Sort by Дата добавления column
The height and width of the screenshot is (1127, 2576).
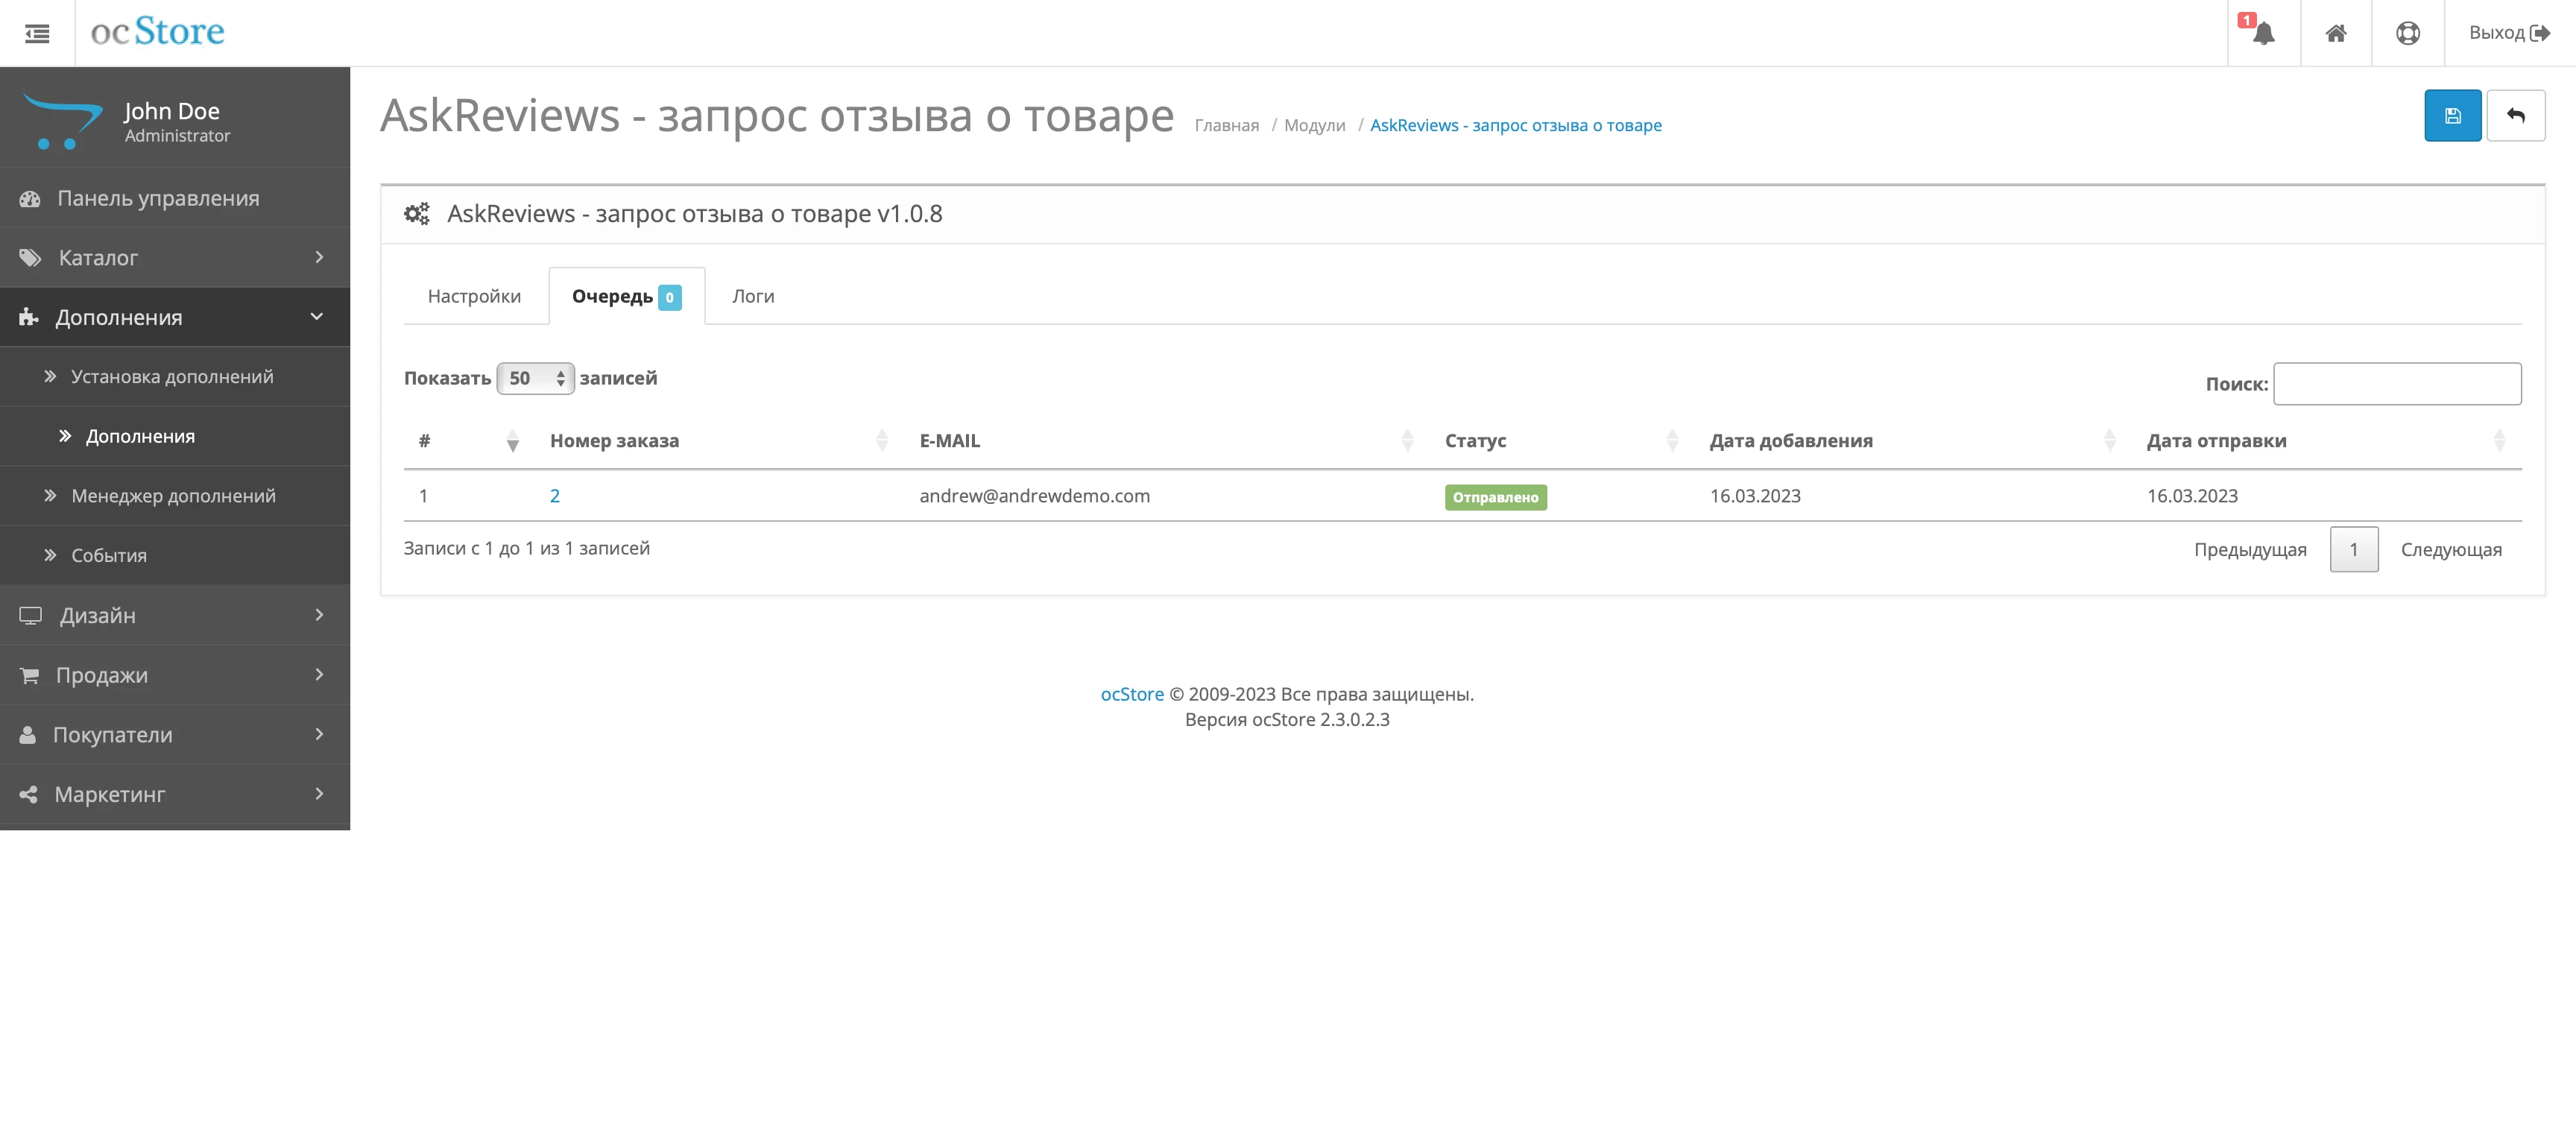(1913, 441)
